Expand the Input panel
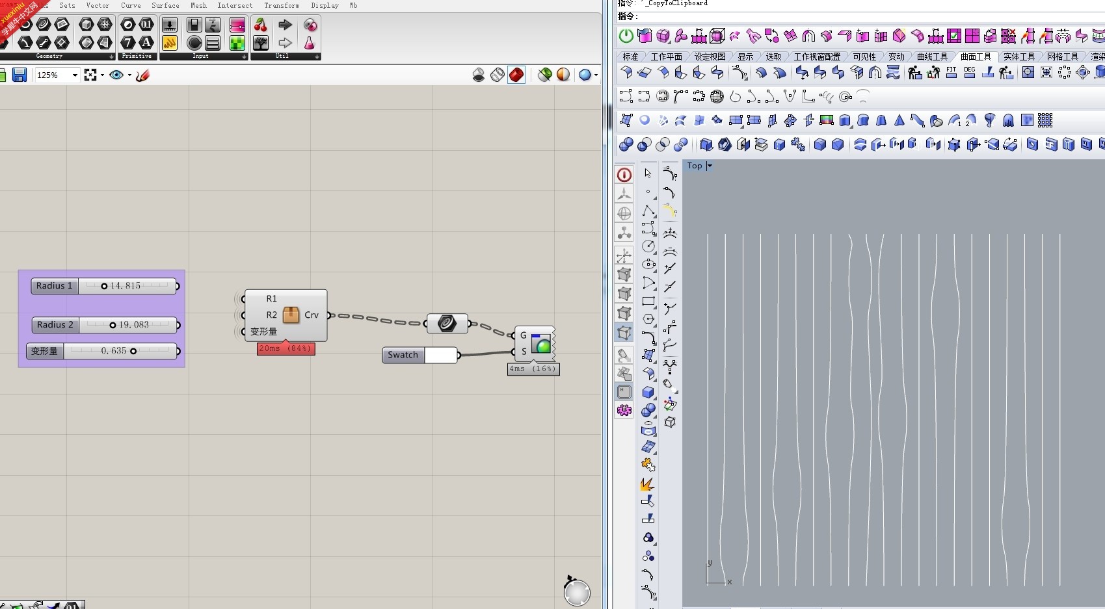Image resolution: width=1105 pixels, height=609 pixels. 245,57
